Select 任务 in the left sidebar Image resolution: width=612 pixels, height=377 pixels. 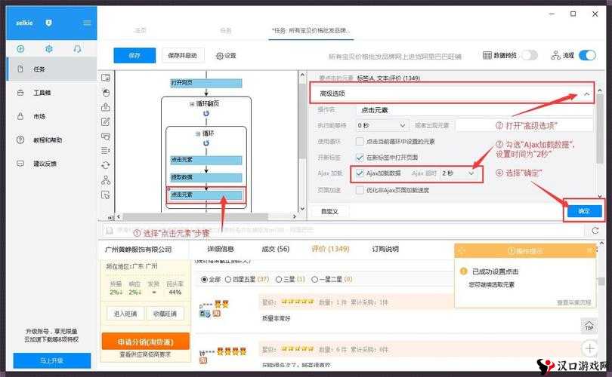(52, 69)
